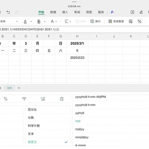Add a new sheet with plus
Viewport: 149px width, 149px height.
coord(19,88)
